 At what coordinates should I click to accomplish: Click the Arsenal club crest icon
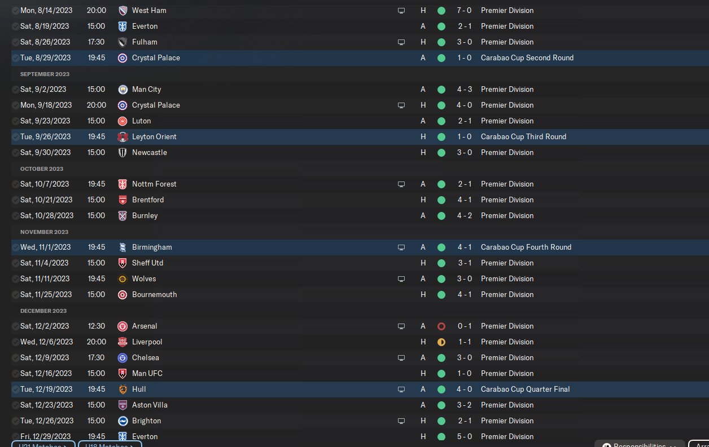coord(122,326)
